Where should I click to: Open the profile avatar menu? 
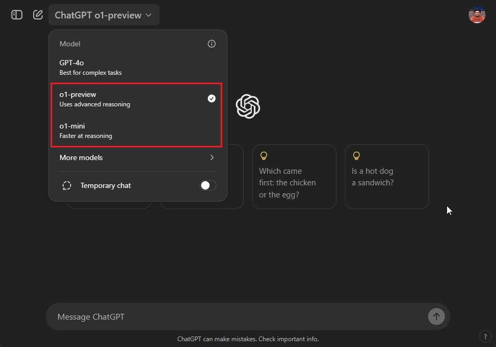[477, 14]
